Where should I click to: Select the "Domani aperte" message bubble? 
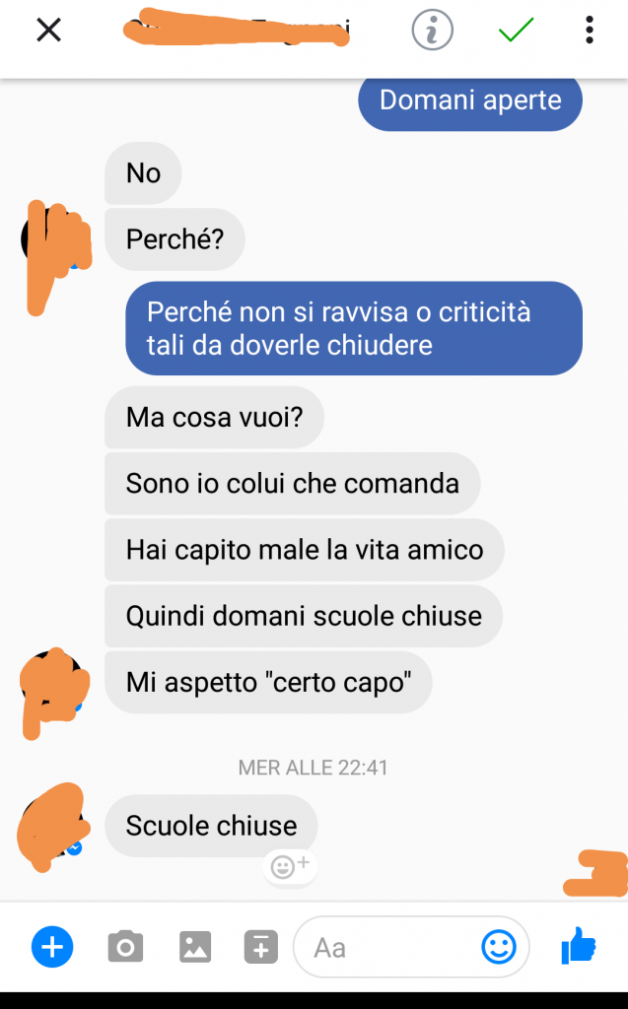pos(470,101)
